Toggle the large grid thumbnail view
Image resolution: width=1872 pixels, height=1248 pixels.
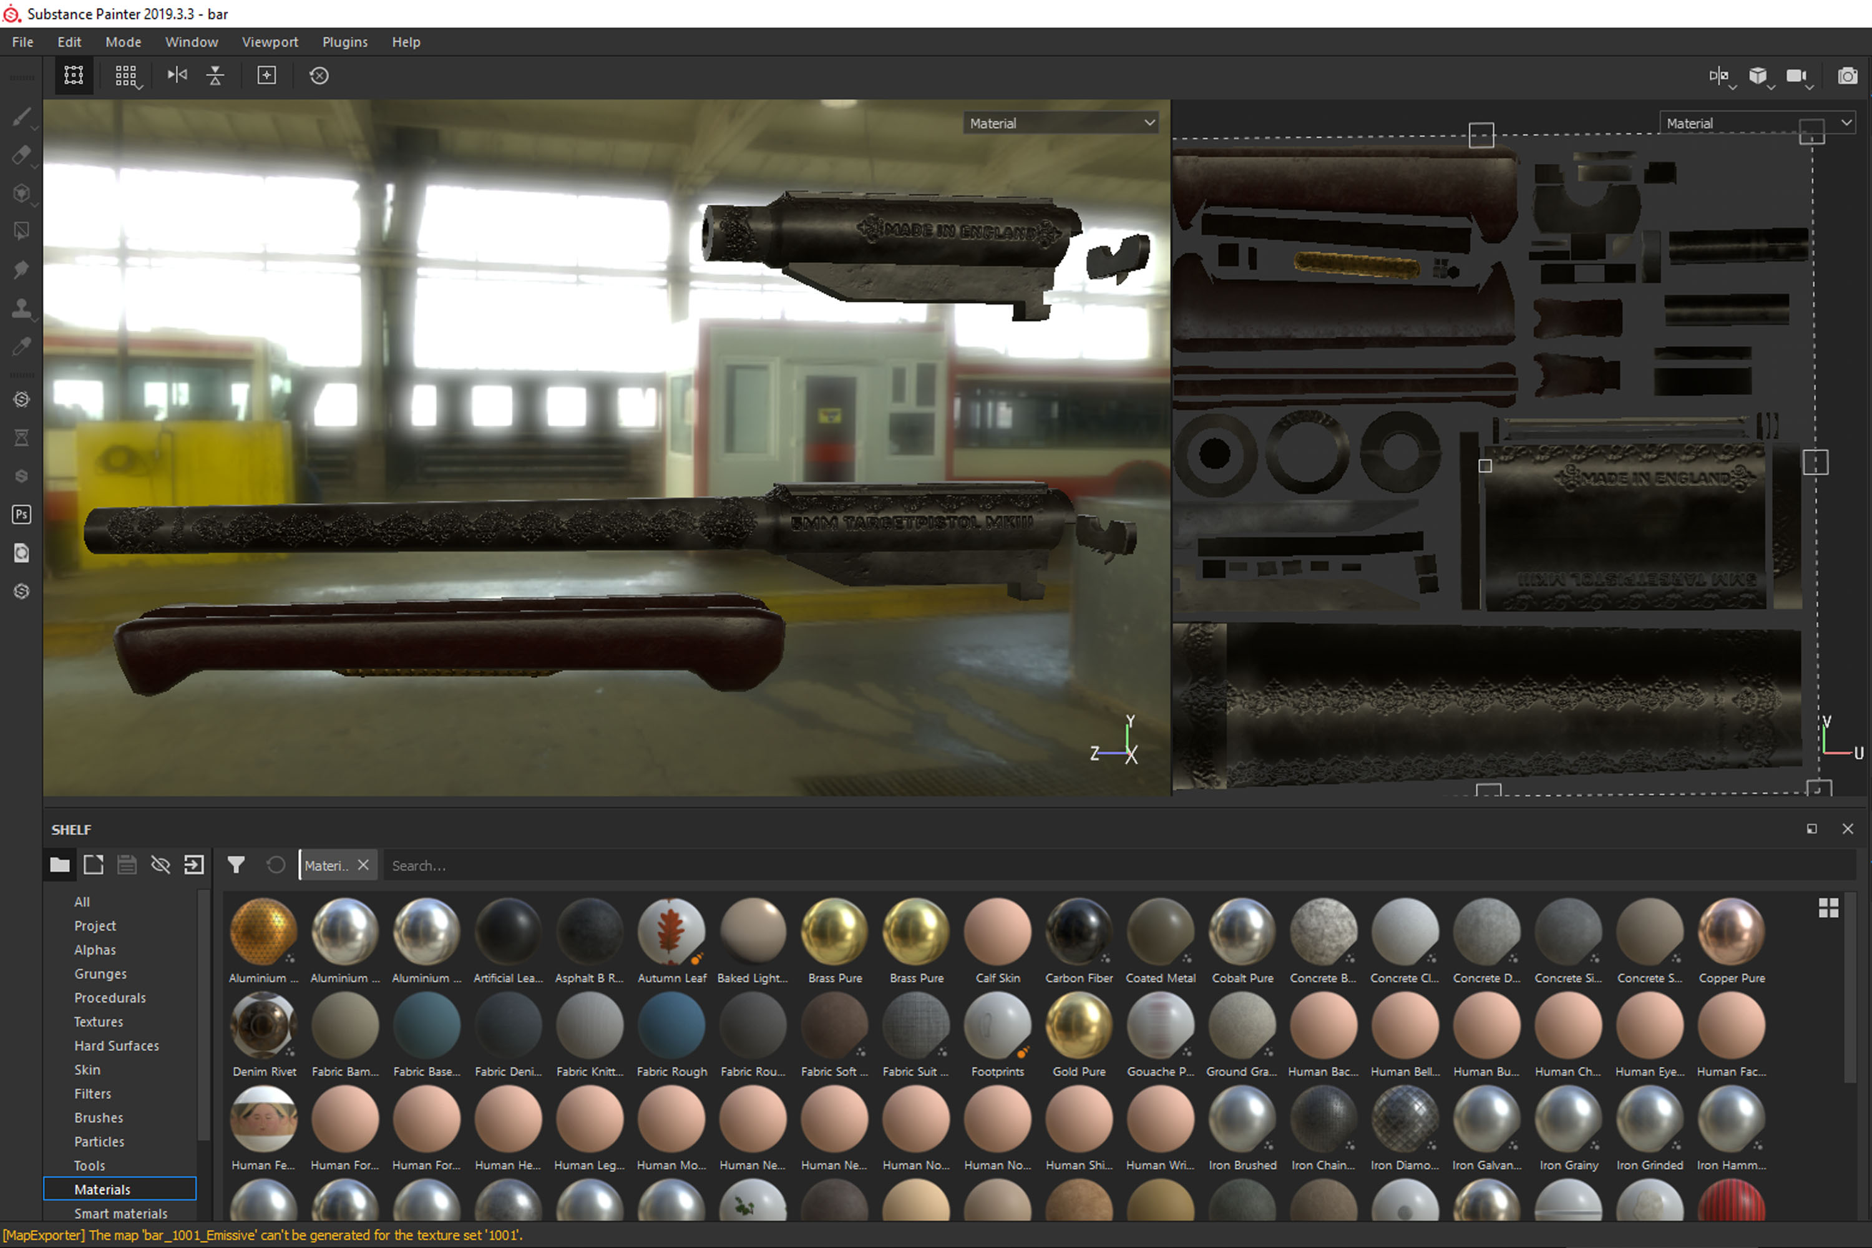pyautogui.click(x=1828, y=908)
